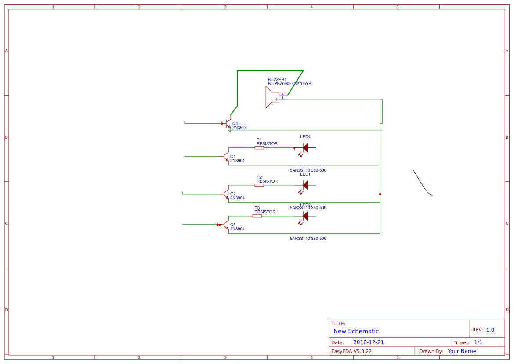The width and height of the screenshot is (514, 364).
Task: Select the Q3 transistor symbol
Action: (225, 225)
